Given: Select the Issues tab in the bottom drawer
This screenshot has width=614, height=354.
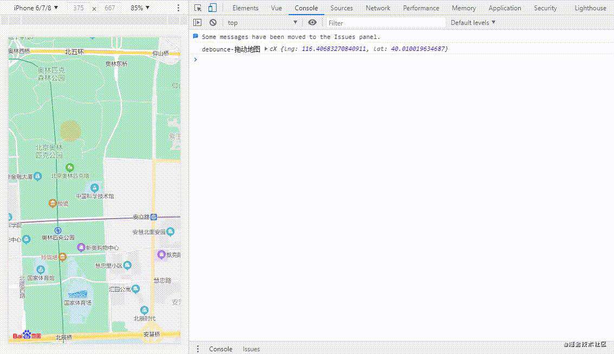Looking at the screenshot, I should point(251,349).
